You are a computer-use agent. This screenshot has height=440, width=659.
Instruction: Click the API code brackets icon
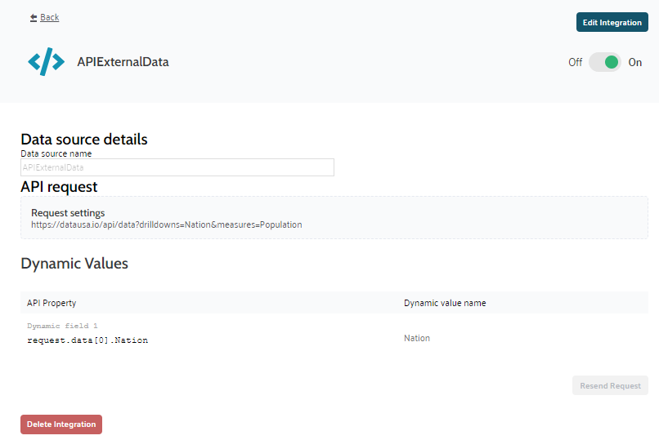[x=46, y=62]
